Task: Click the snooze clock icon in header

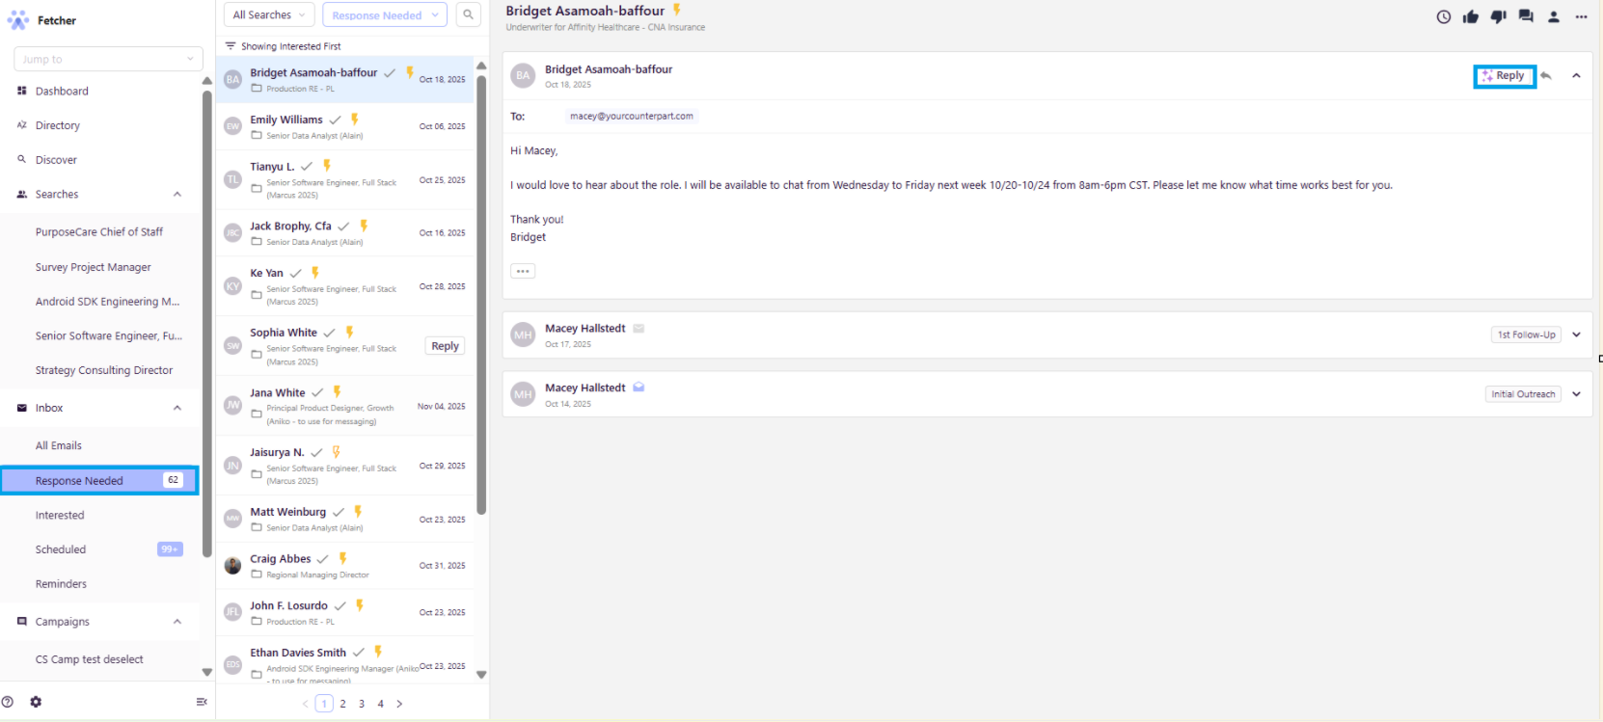Action: [1443, 16]
